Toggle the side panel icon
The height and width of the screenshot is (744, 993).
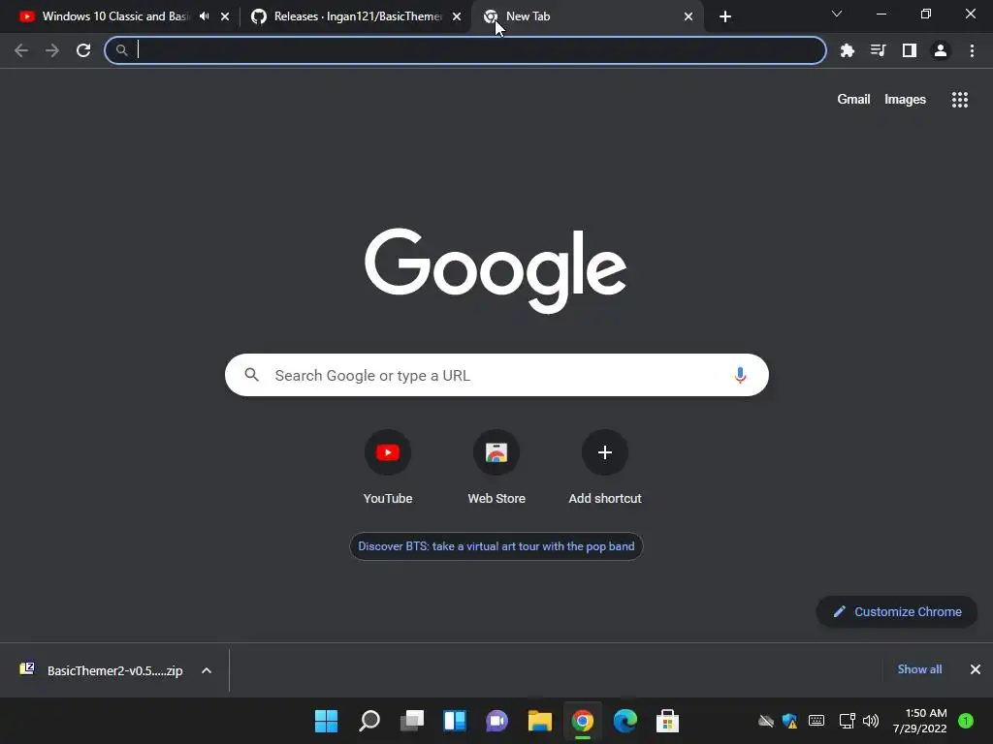click(910, 50)
